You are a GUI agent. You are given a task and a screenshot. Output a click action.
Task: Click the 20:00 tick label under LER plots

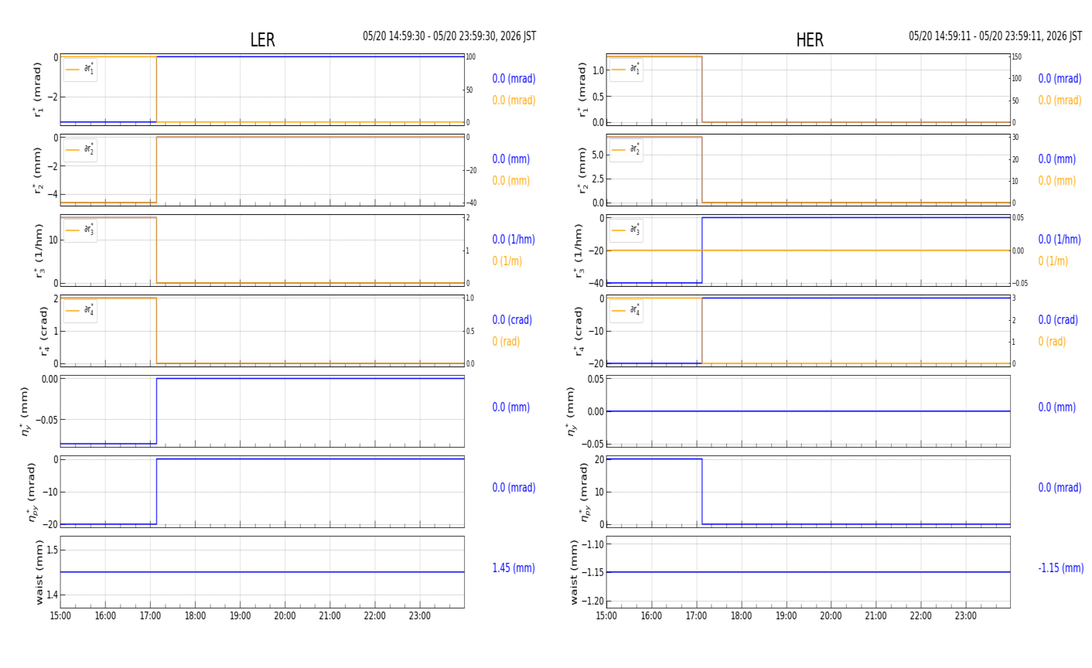click(x=285, y=616)
